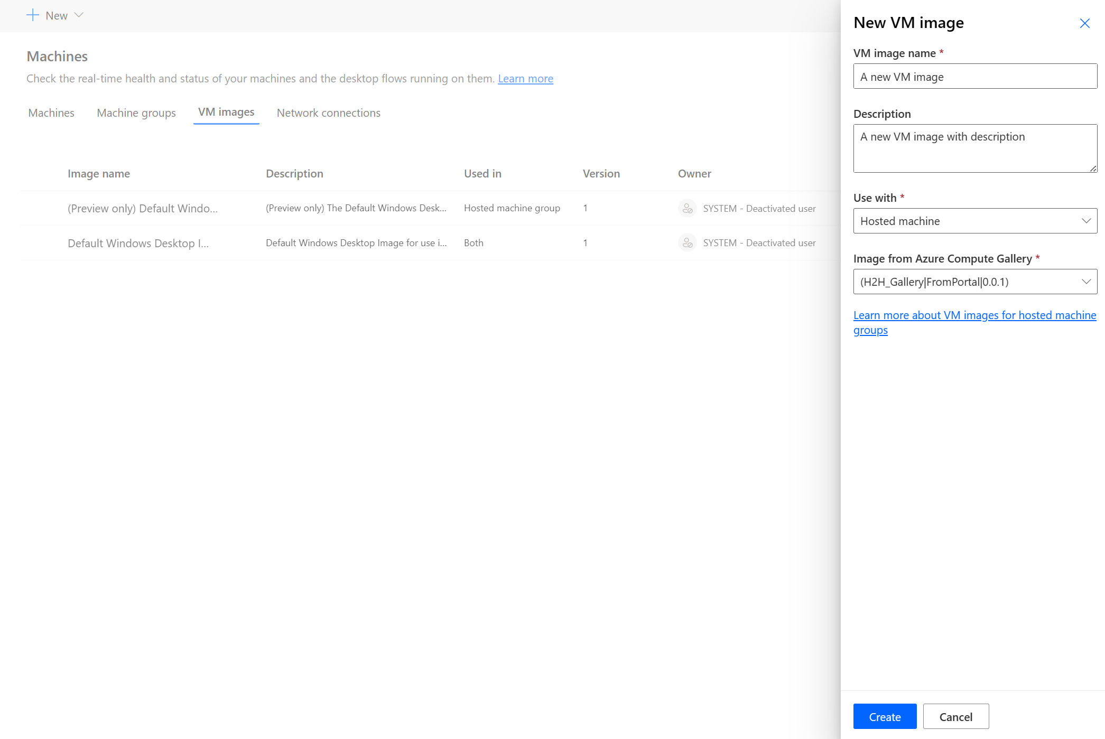Click the Learn more hyperlink in machines description

point(525,78)
